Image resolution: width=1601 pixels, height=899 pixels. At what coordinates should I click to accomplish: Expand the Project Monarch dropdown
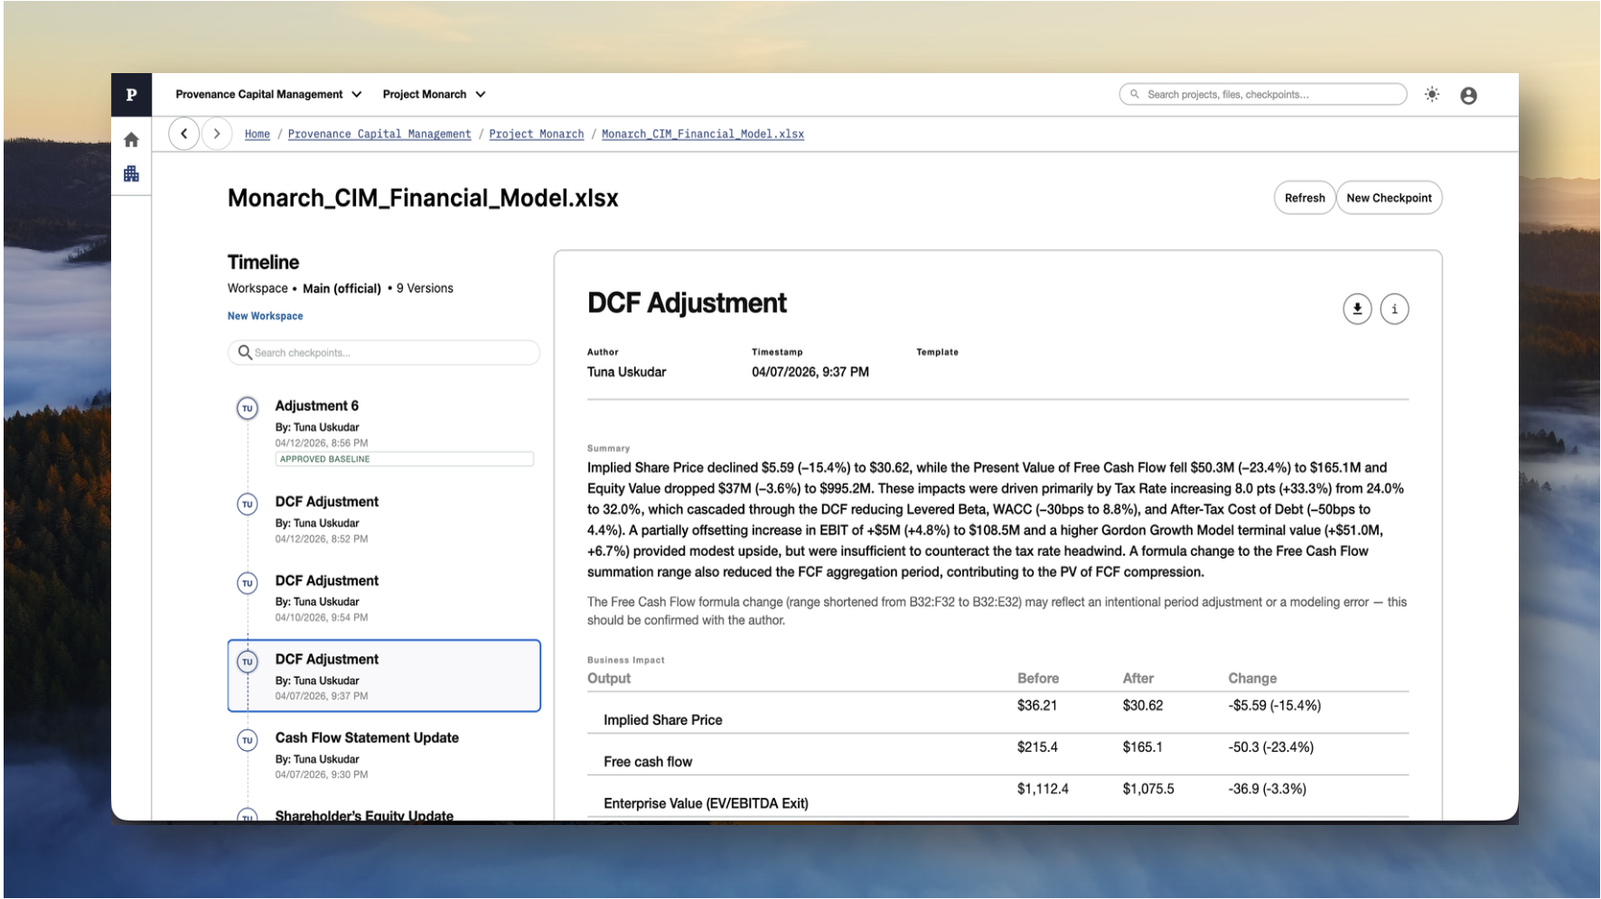tap(434, 94)
